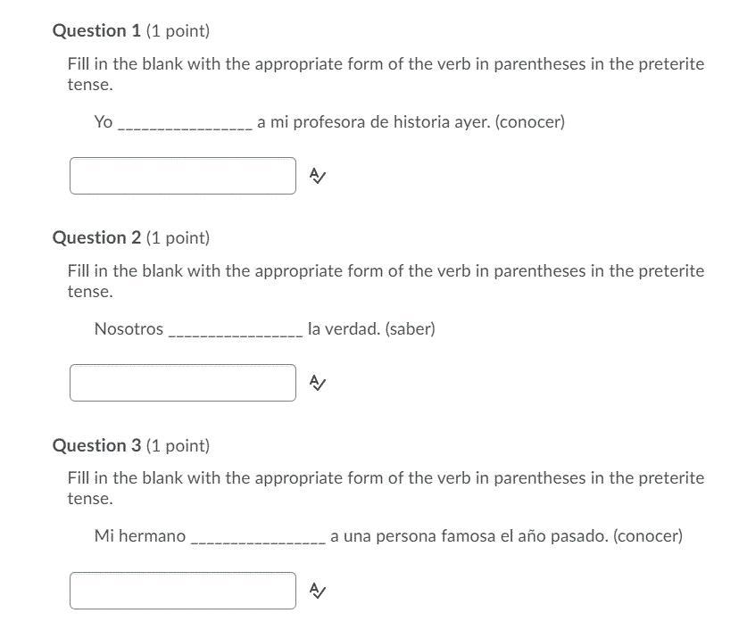Click the "Question 1" heading

pyautogui.click(x=96, y=31)
